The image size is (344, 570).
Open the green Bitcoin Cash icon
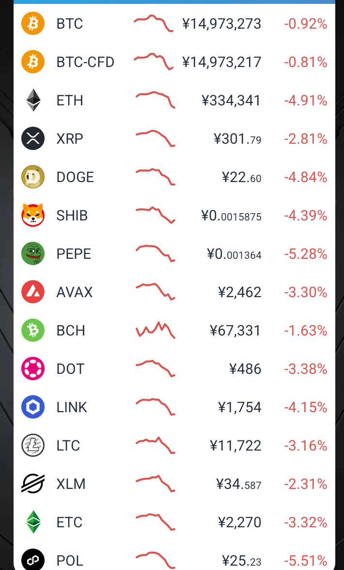pos(33,330)
